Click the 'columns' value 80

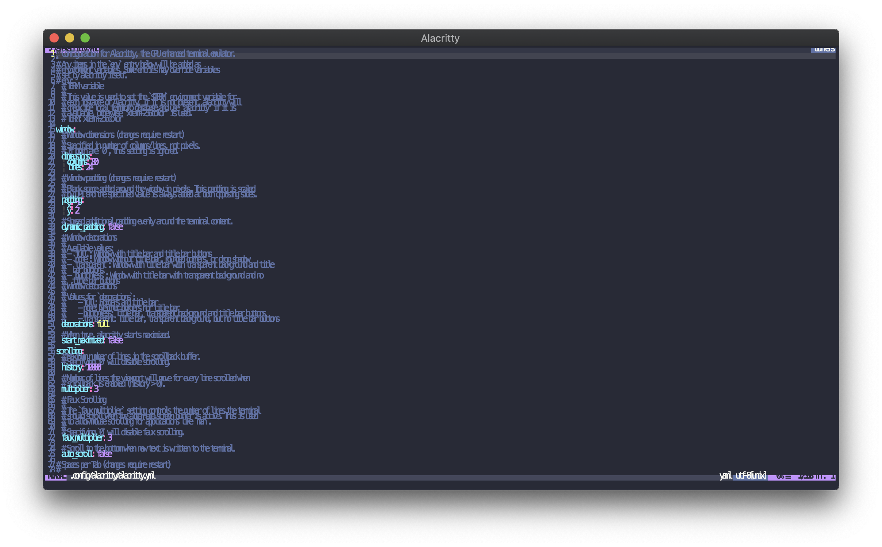94,162
